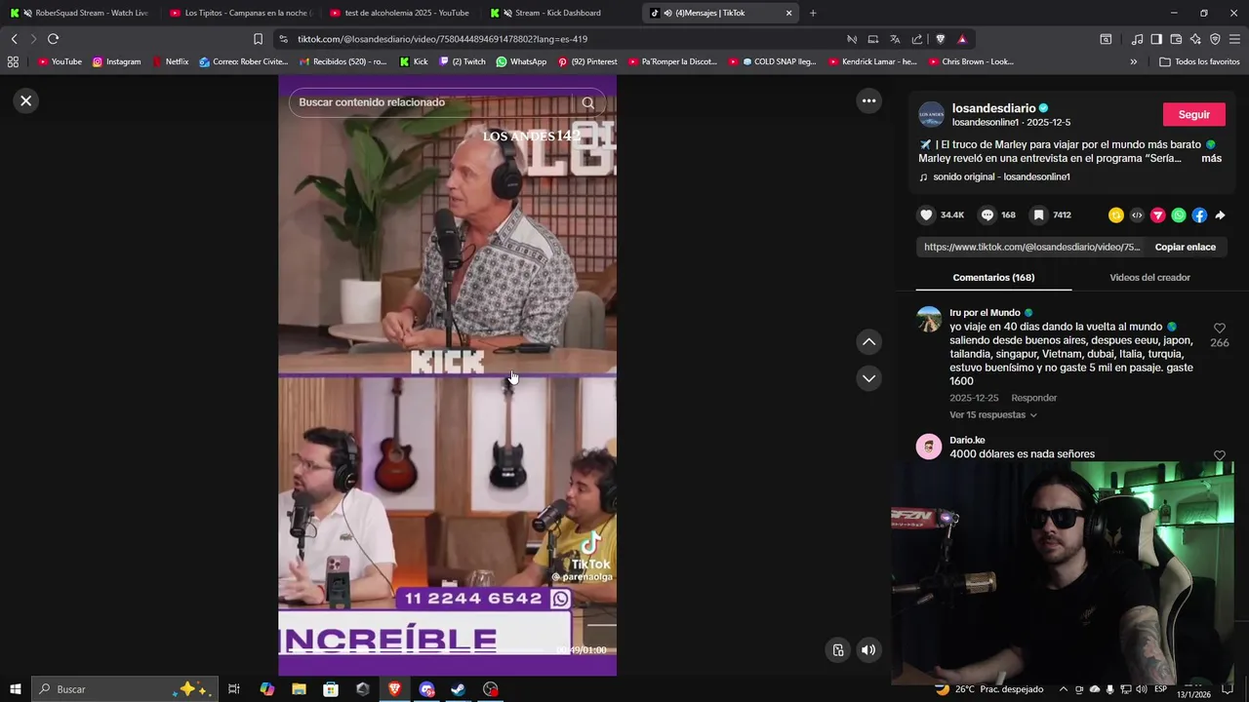
Task: Open the losandesdiario profile avatar
Action: [x=931, y=114]
